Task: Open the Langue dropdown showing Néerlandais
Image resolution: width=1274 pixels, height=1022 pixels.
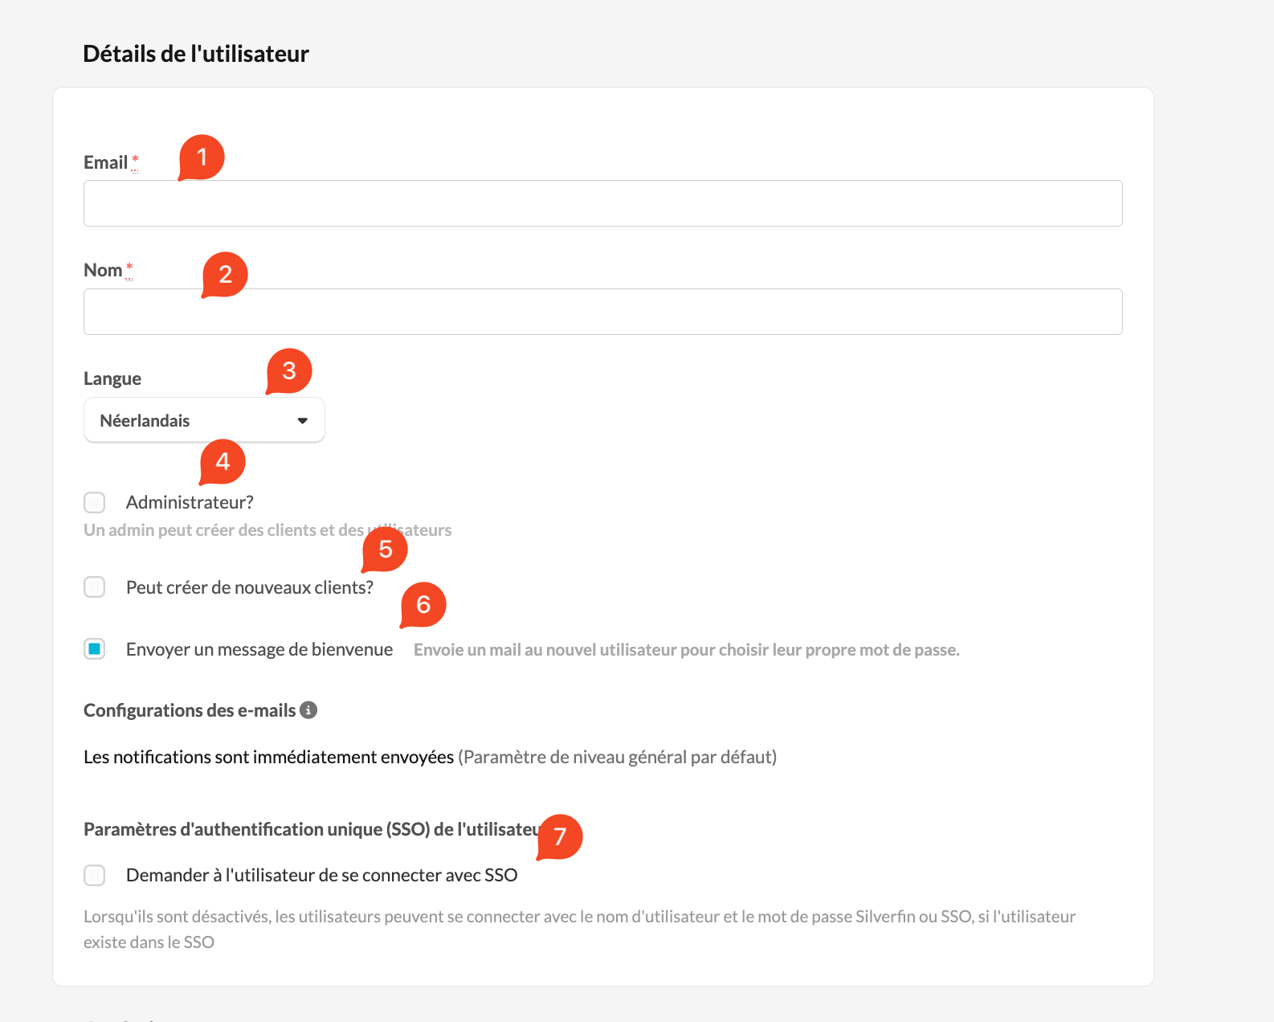Action: (204, 420)
